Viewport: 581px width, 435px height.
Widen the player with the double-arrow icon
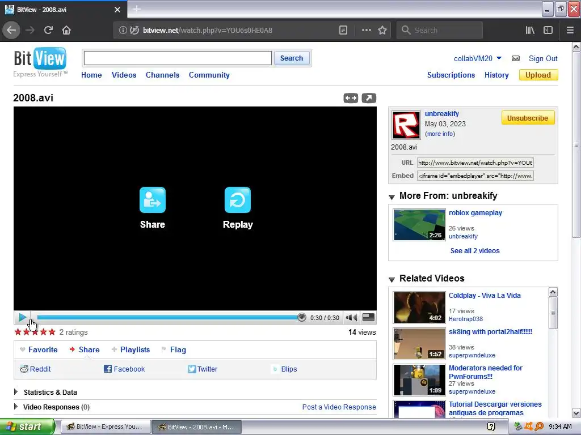[x=351, y=98]
